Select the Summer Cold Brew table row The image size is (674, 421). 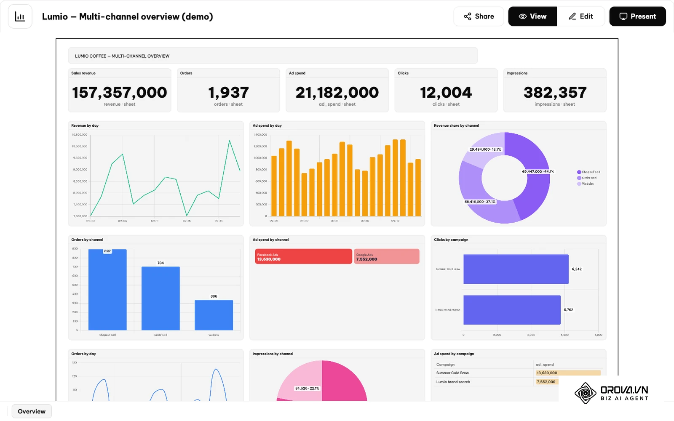point(519,373)
